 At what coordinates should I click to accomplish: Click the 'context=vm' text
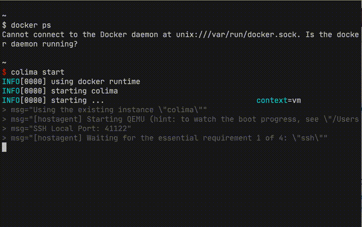(x=279, y=100)
